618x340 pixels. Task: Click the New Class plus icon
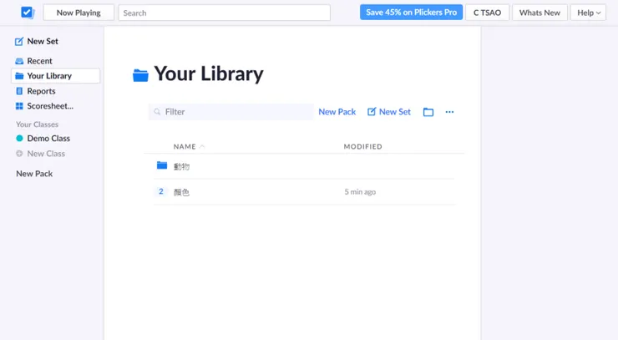pyautogui.click(x=19, y=154)
